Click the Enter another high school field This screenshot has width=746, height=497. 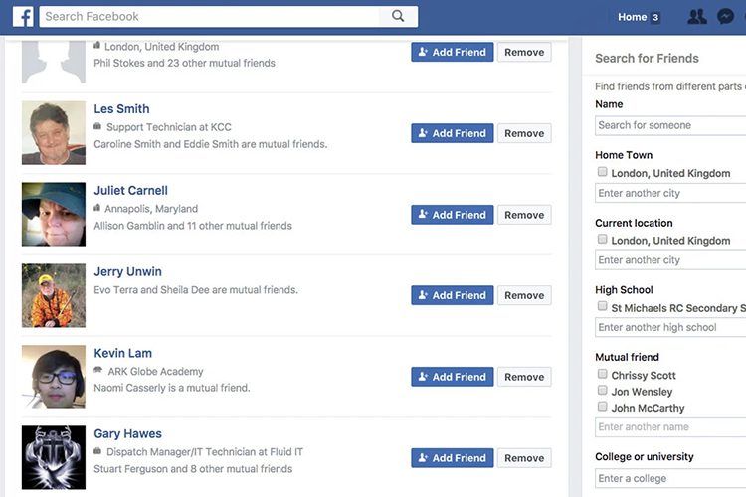(x=670, y=327)
